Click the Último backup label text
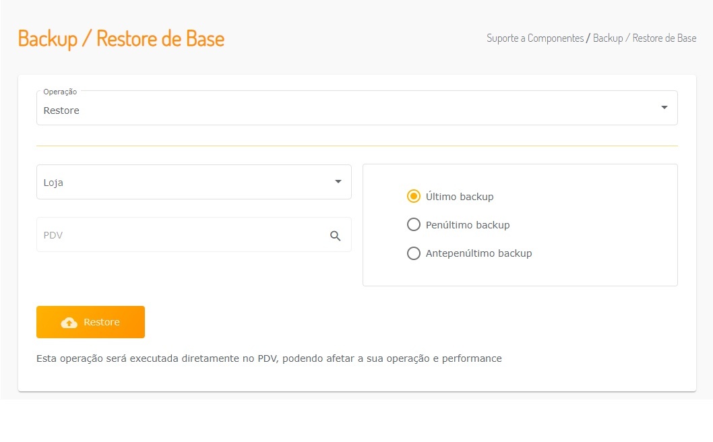713x442 pixels. click(460, 197)
